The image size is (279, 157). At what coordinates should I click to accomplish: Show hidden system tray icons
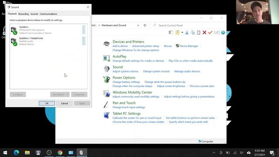click(214, 153)
